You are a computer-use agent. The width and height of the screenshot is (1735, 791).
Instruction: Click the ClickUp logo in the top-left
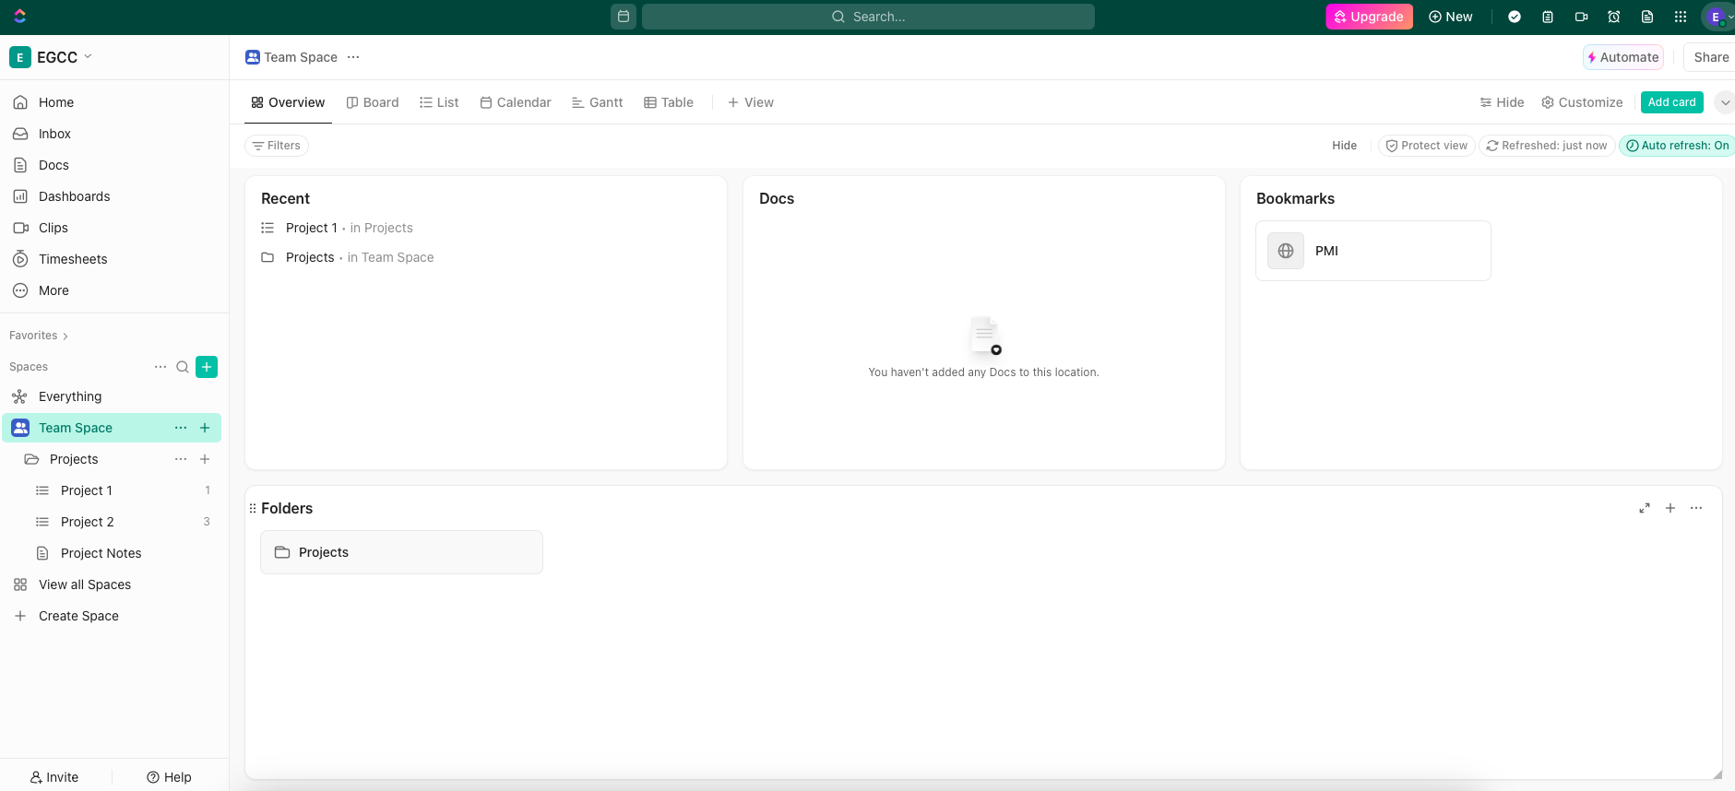pos(20,17)
